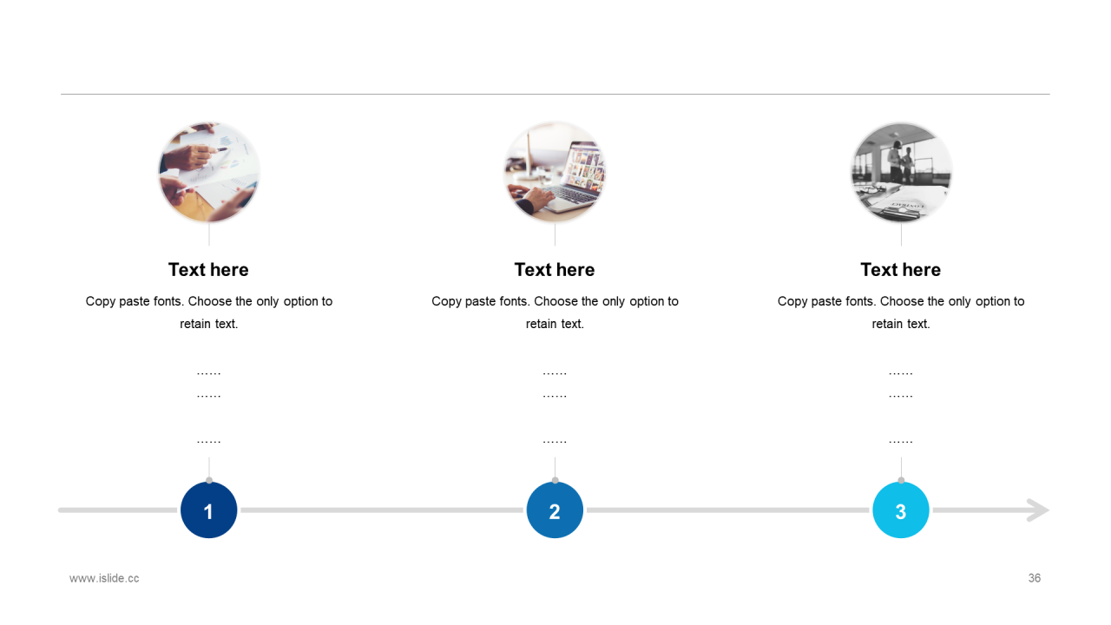Click the middle 'Copy paste fonts' paragraph
Viewport: 1111px width, 625px height.
(555, 312)
